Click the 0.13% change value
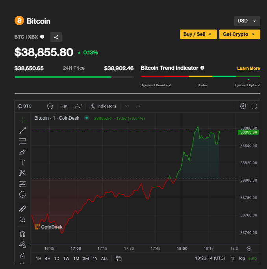The image size is (267, 269). pos(91,52)
